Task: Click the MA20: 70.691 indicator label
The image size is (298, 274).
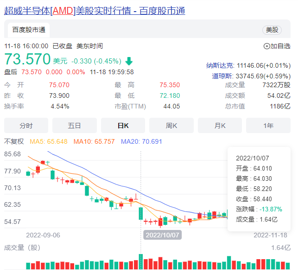Action: coord(141,141)
